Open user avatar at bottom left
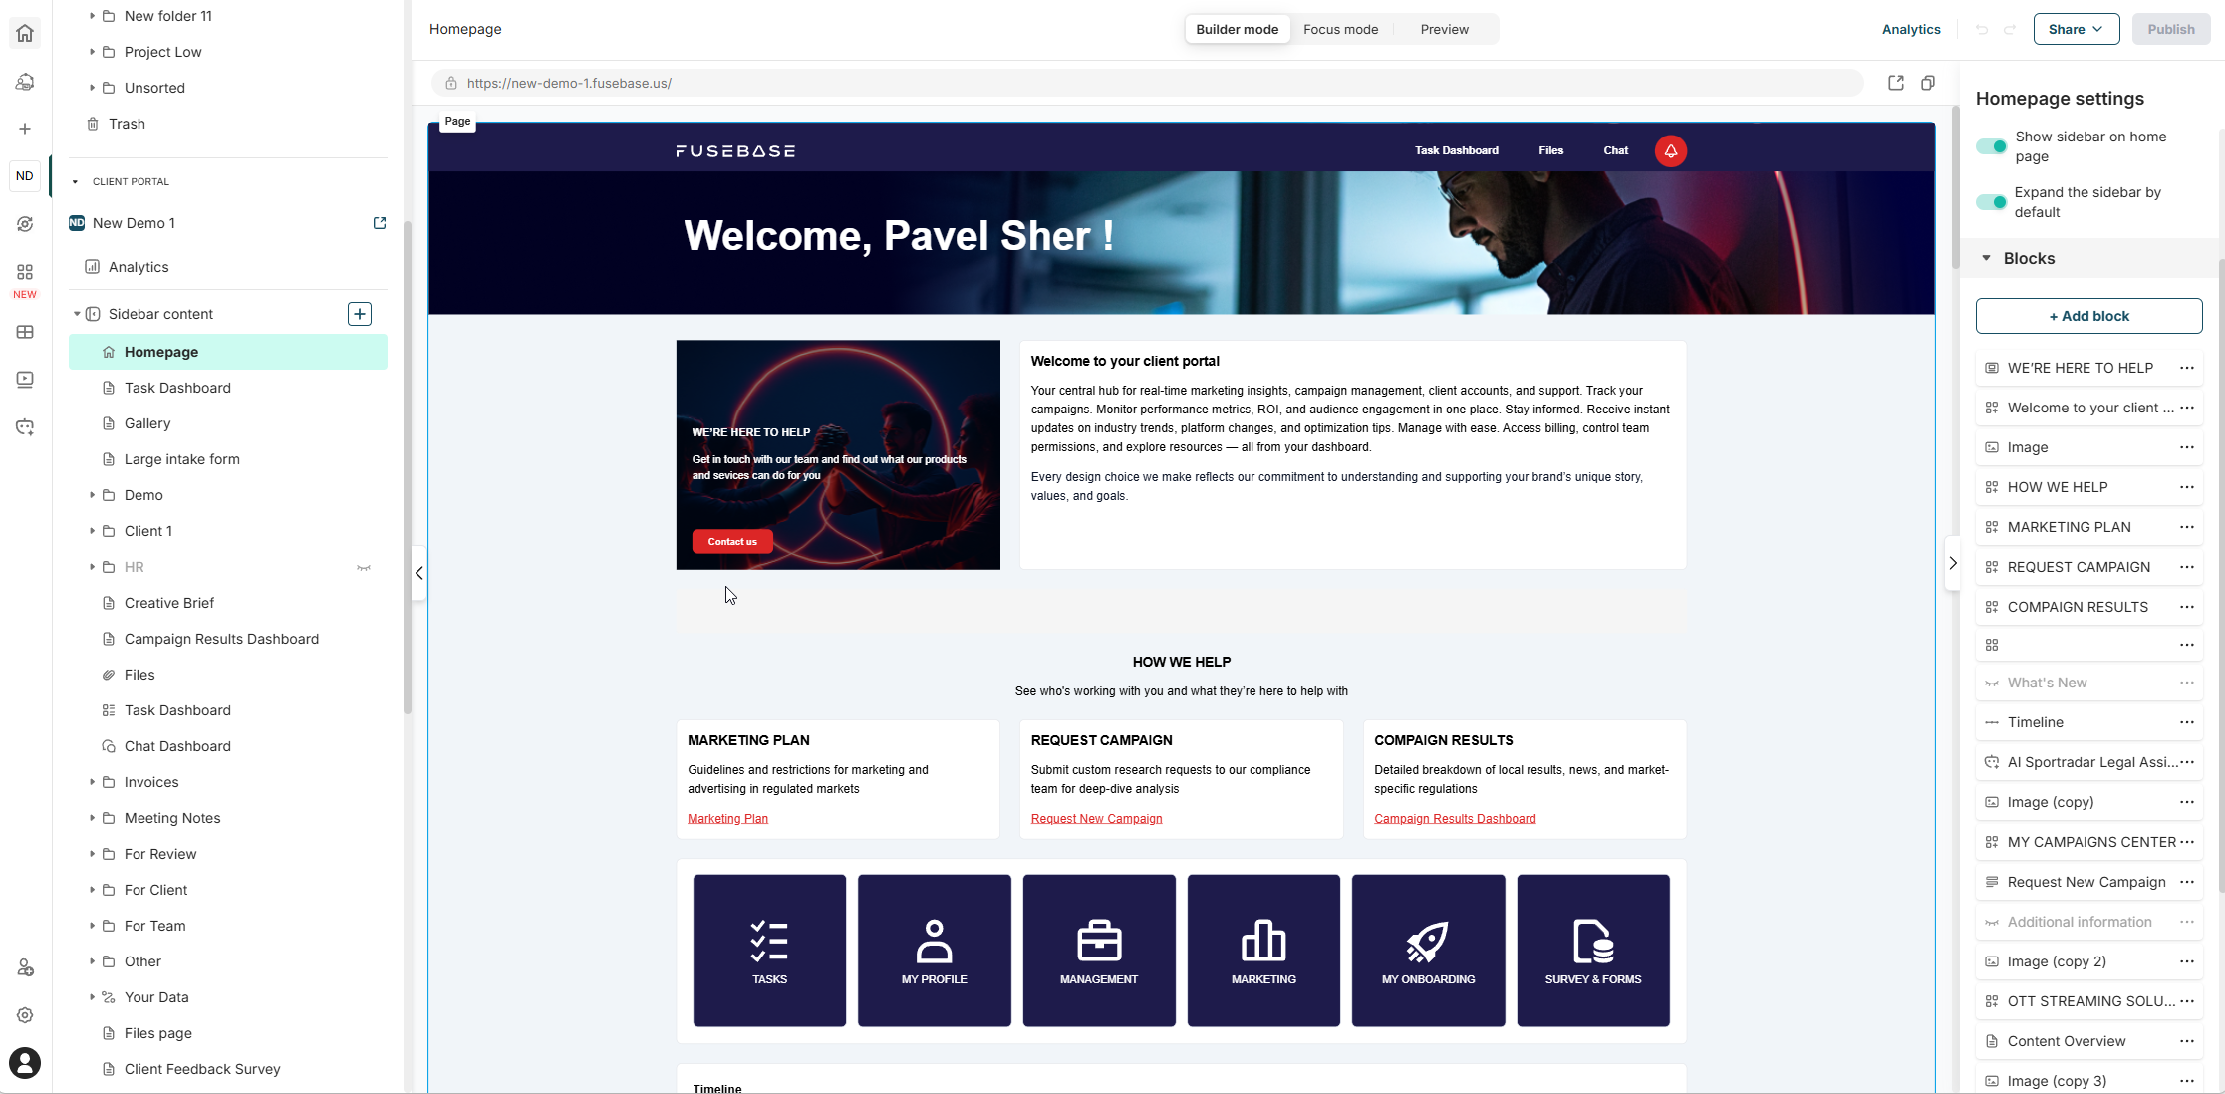Image resolution: width=2225 pixels, height=1094 pixels. [25, 1063]
